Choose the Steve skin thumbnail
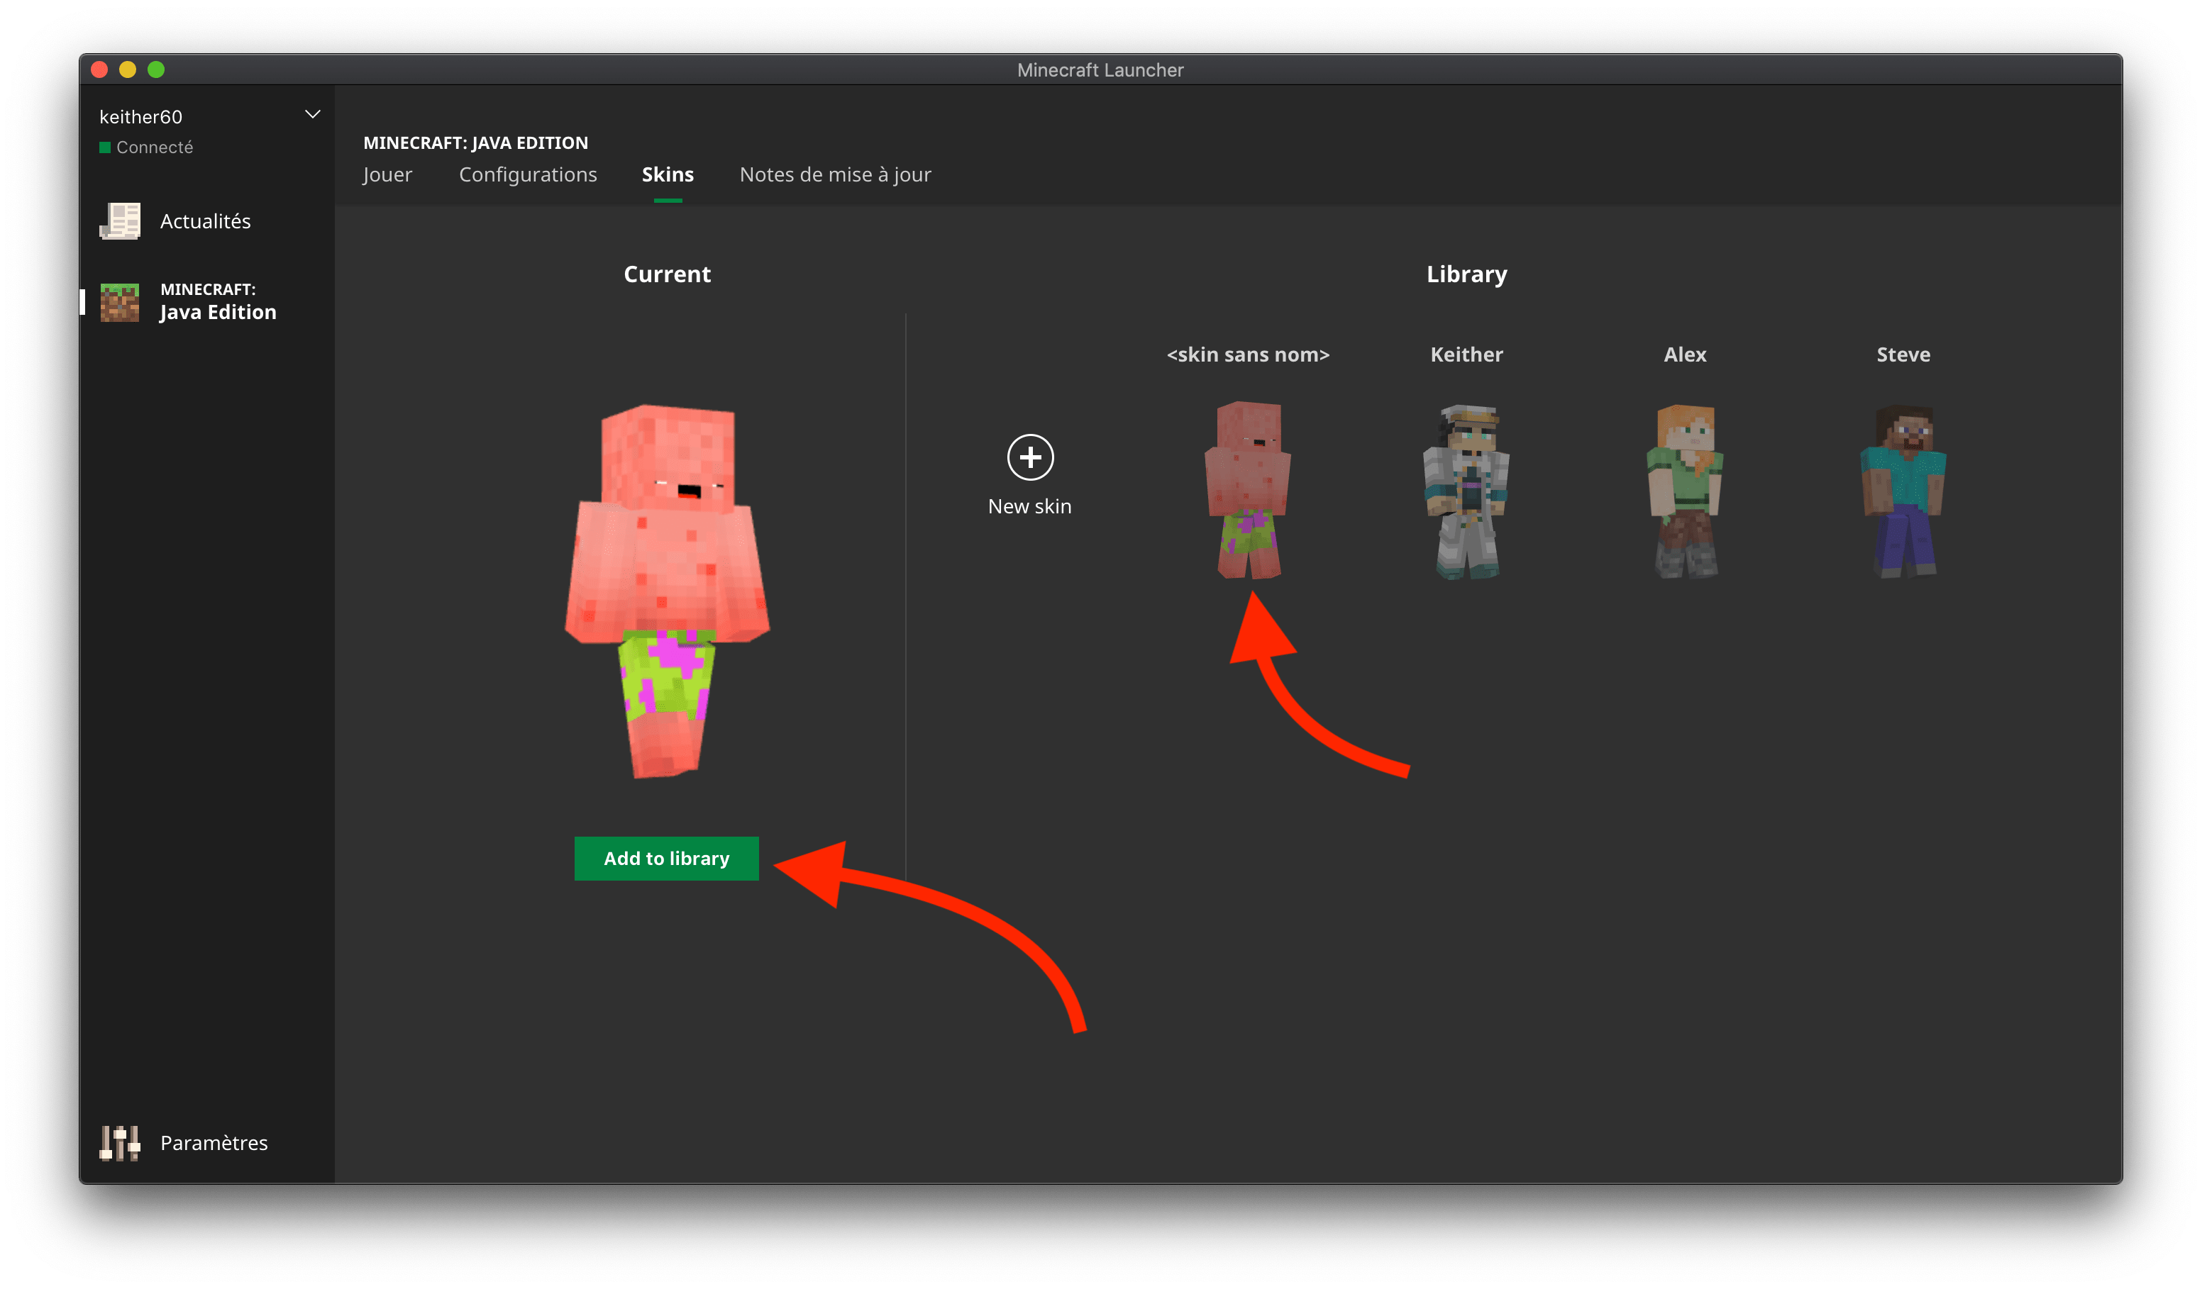The image size is (2202, 1289). tap(1903, 490)
